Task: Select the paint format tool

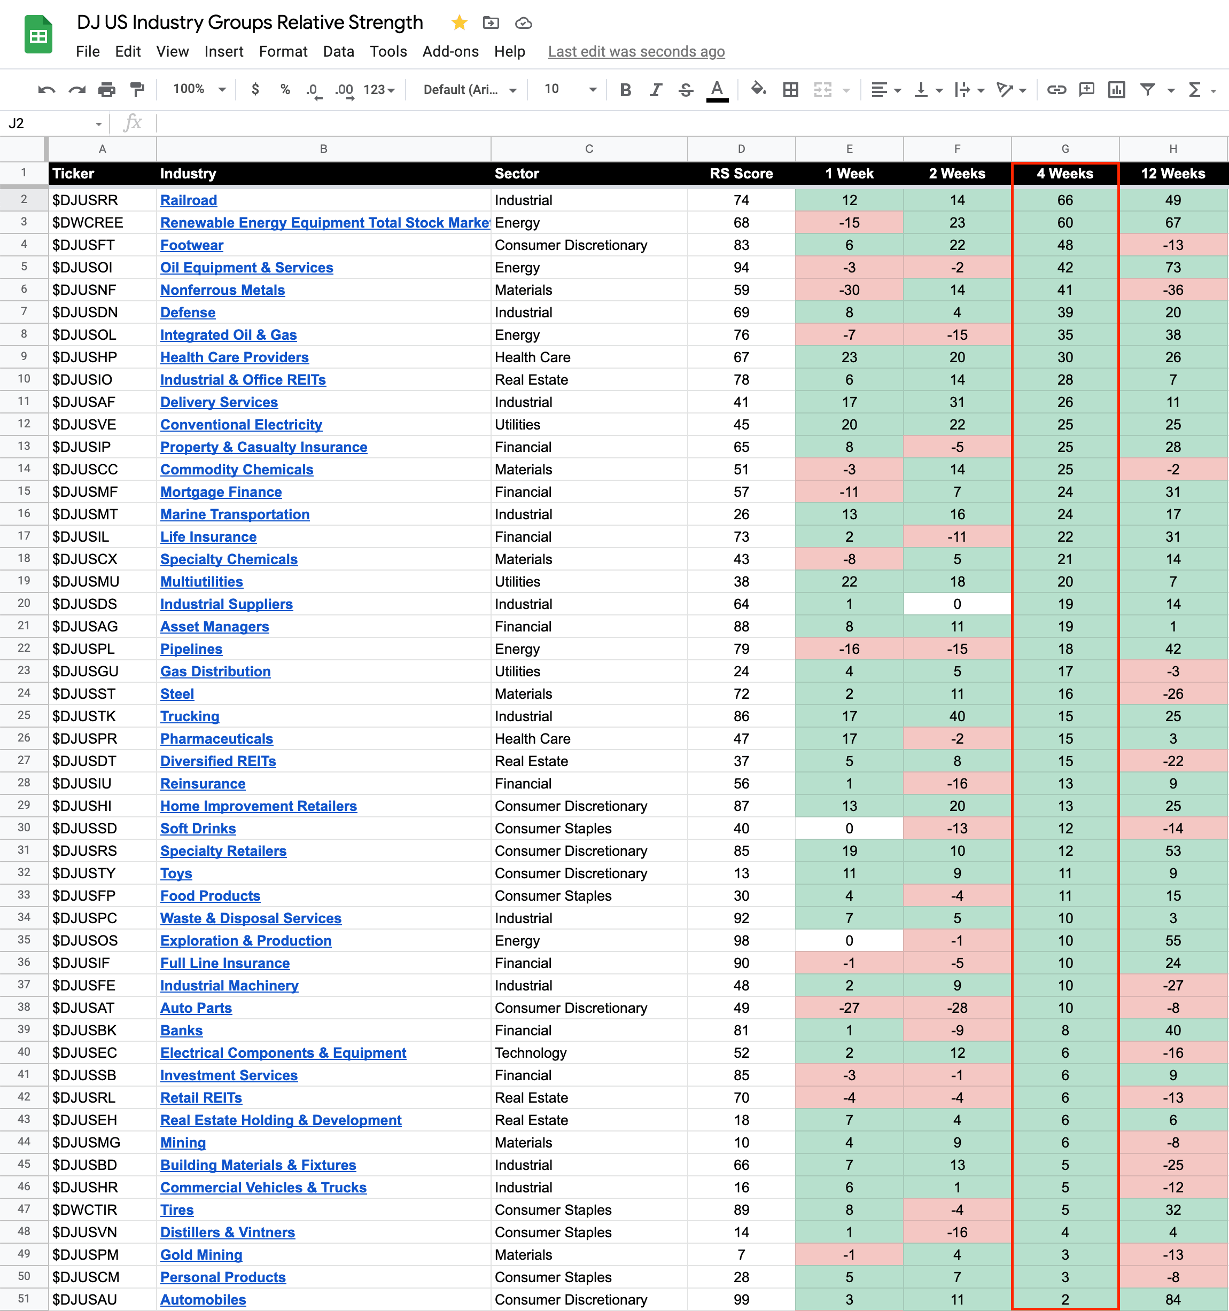Action: (137, 90)
